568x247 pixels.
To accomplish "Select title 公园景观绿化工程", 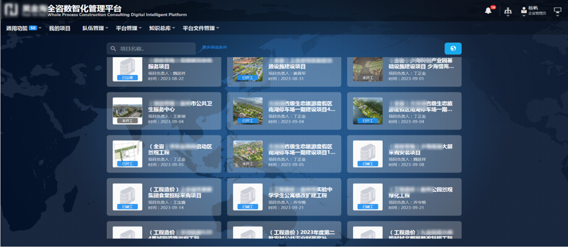I will coord(421,192).
